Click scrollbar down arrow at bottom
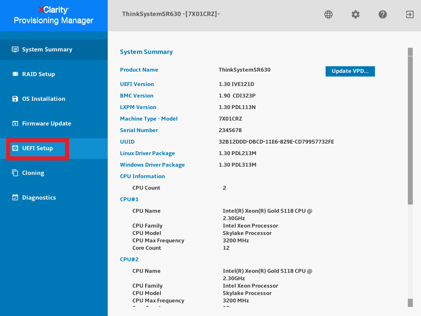 pos(410,303)
